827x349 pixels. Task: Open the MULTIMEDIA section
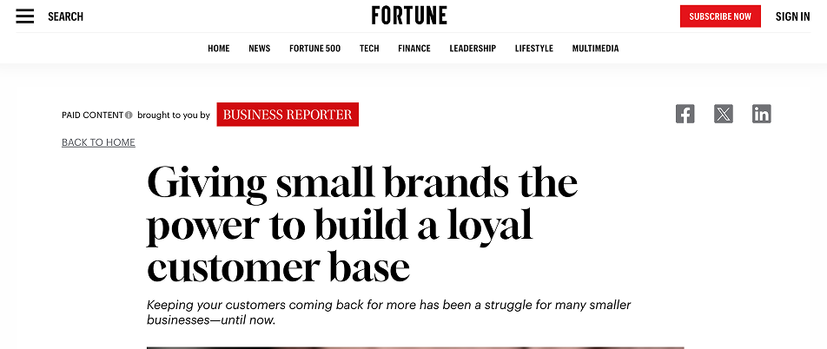click(x=595, y=49)
